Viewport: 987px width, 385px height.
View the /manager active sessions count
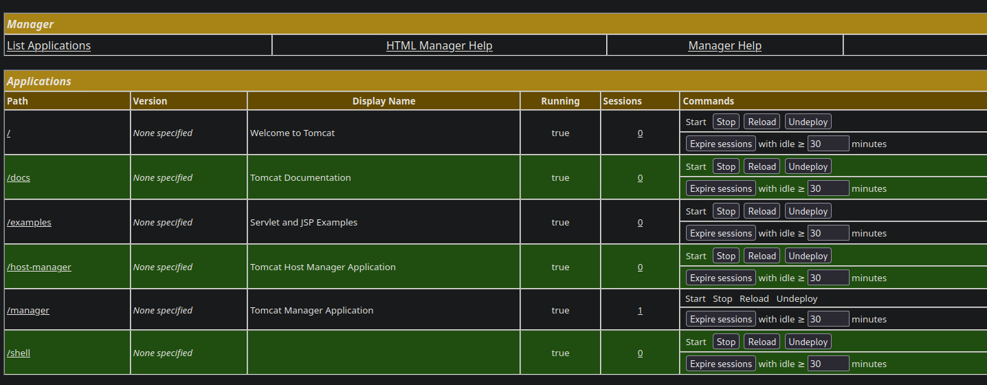pos(640,310)
